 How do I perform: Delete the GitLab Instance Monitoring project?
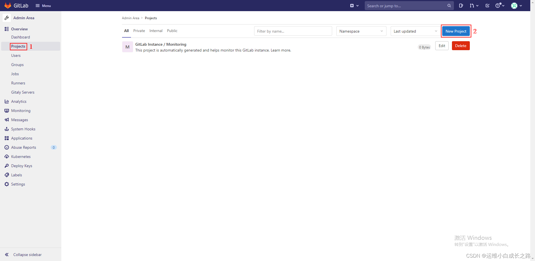tap(461, 46)
